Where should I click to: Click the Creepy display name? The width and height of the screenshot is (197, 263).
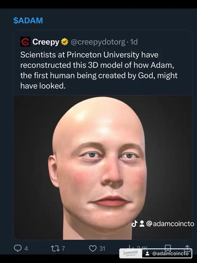(x=46, y=42)
